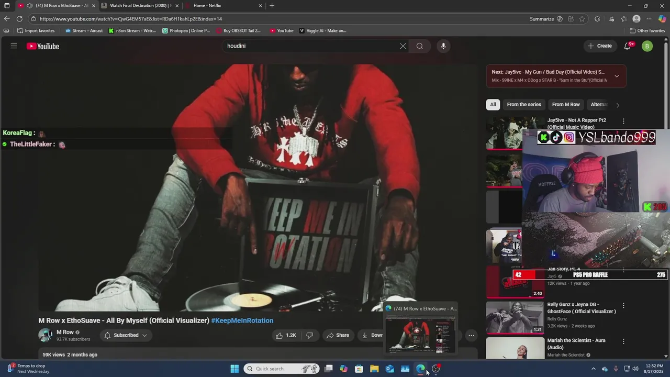
Task: Add page to favorites with the star icon
Action: pos(582,19)
